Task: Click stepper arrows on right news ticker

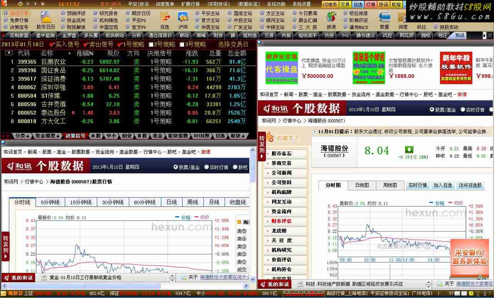Action: [x=429, y=284]
